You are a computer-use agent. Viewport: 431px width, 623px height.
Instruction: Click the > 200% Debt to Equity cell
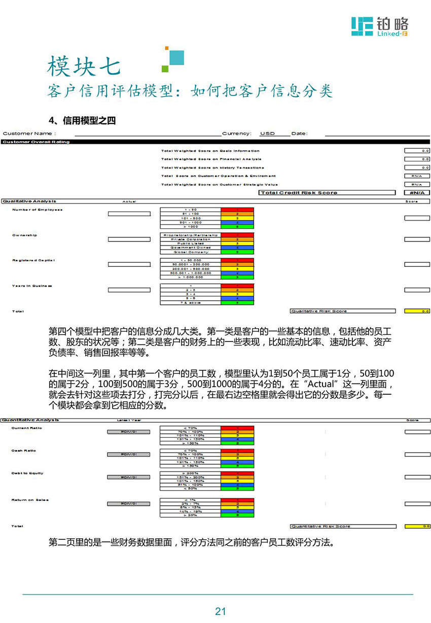(x=191, y=473)
